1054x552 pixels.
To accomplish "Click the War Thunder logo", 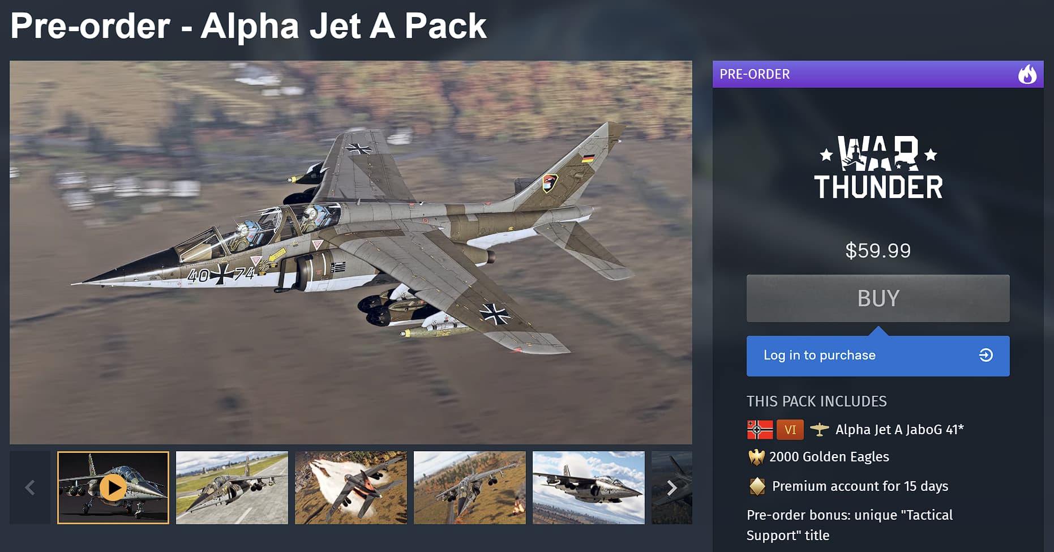I will pyautogui.click(x=878, y=167).
